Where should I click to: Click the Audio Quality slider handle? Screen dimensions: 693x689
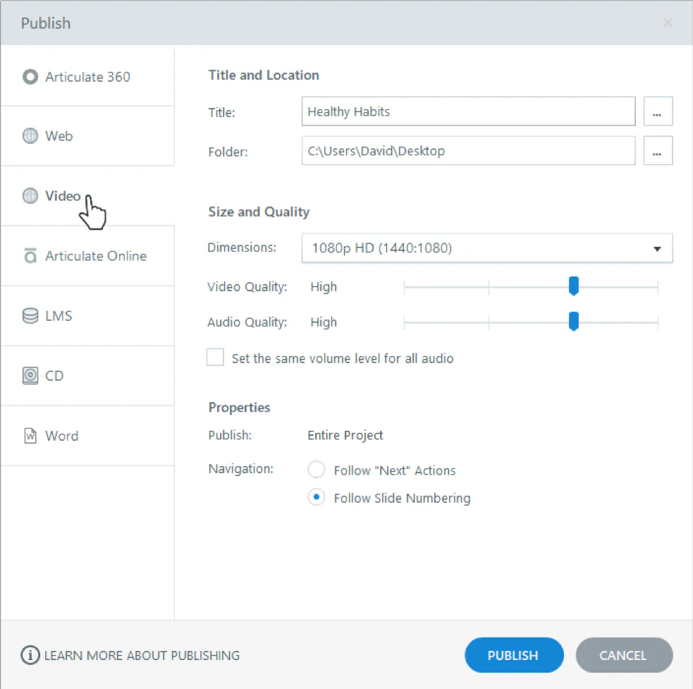pyautogui.click(x=574, y=322)
